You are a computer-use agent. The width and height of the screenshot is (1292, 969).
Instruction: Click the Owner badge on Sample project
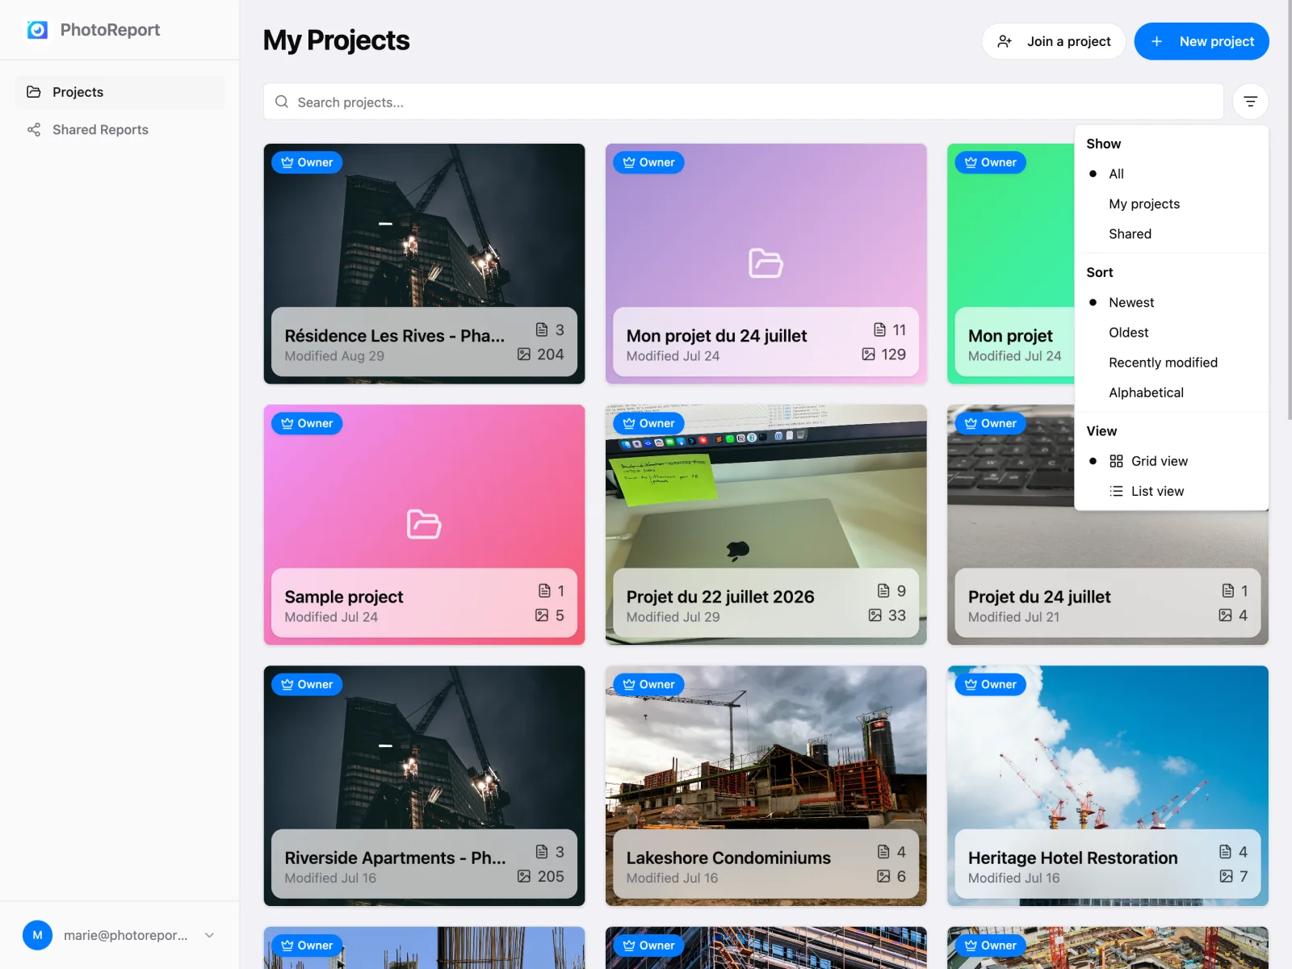click(x=307, y=423)
